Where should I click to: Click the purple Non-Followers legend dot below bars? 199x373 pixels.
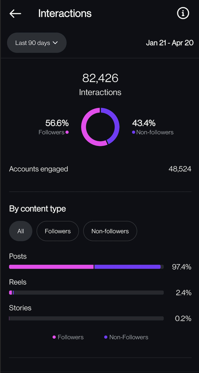tap(106, 337)
